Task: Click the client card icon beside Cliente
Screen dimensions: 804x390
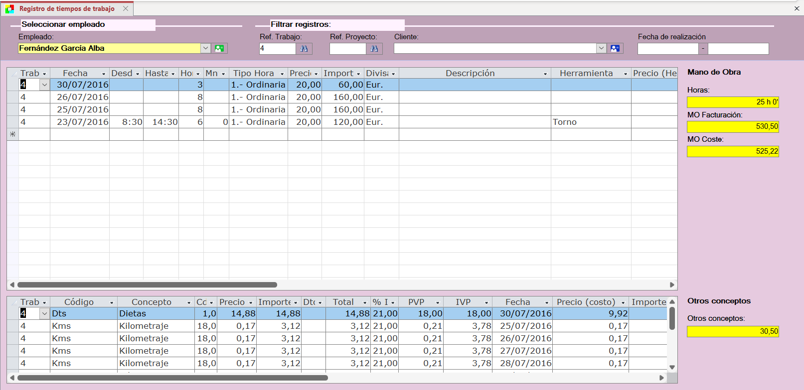Action: [x=615, y=48]
